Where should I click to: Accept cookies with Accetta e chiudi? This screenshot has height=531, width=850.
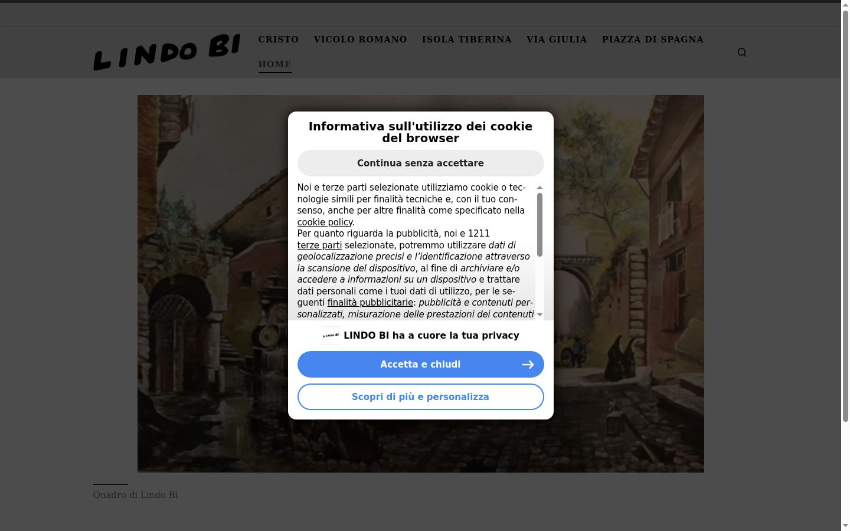pyautogui.click(x=421, y=365)
